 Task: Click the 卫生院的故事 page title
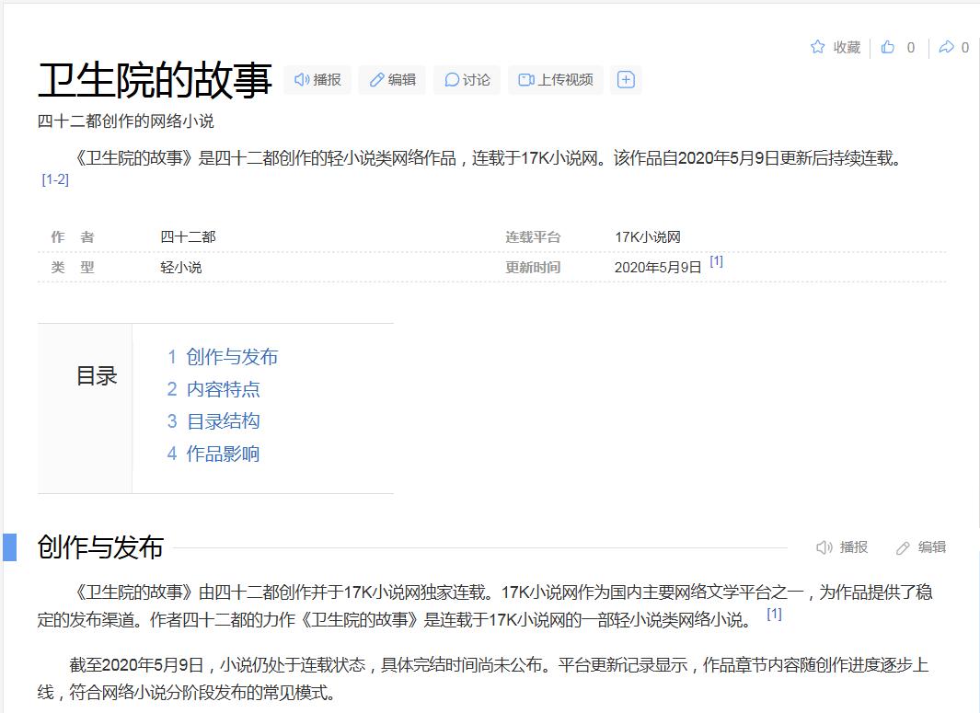(x=155, y=80)
